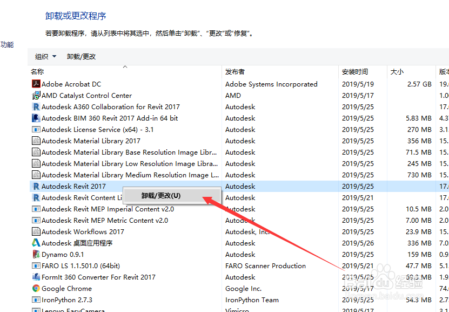Click the FormIt 360 Converter icon

point(36,277)
